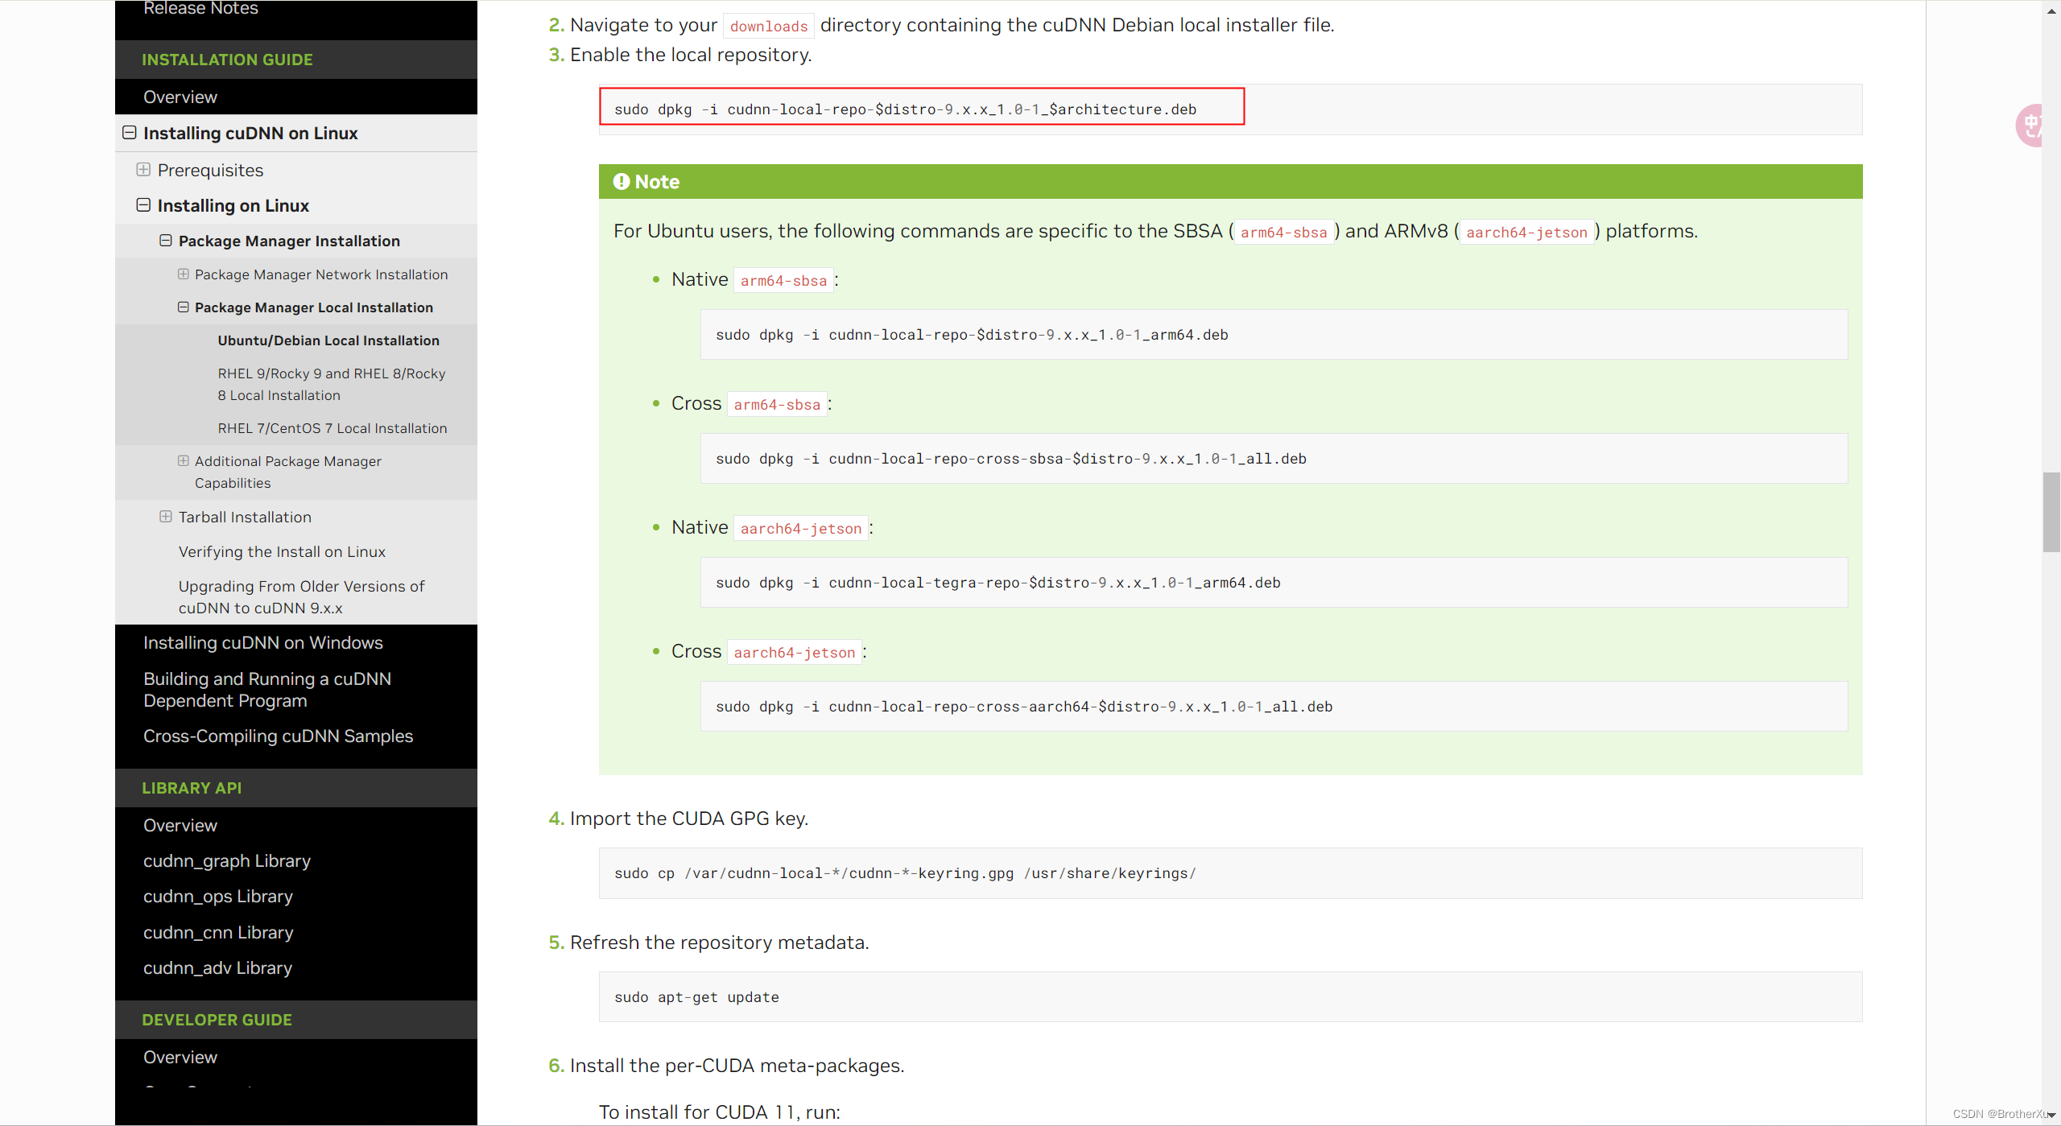The width and height of the screenshot is (2061, 1126).
Task: Select cudnn_adv Library from sidebar
Action: 217,967
